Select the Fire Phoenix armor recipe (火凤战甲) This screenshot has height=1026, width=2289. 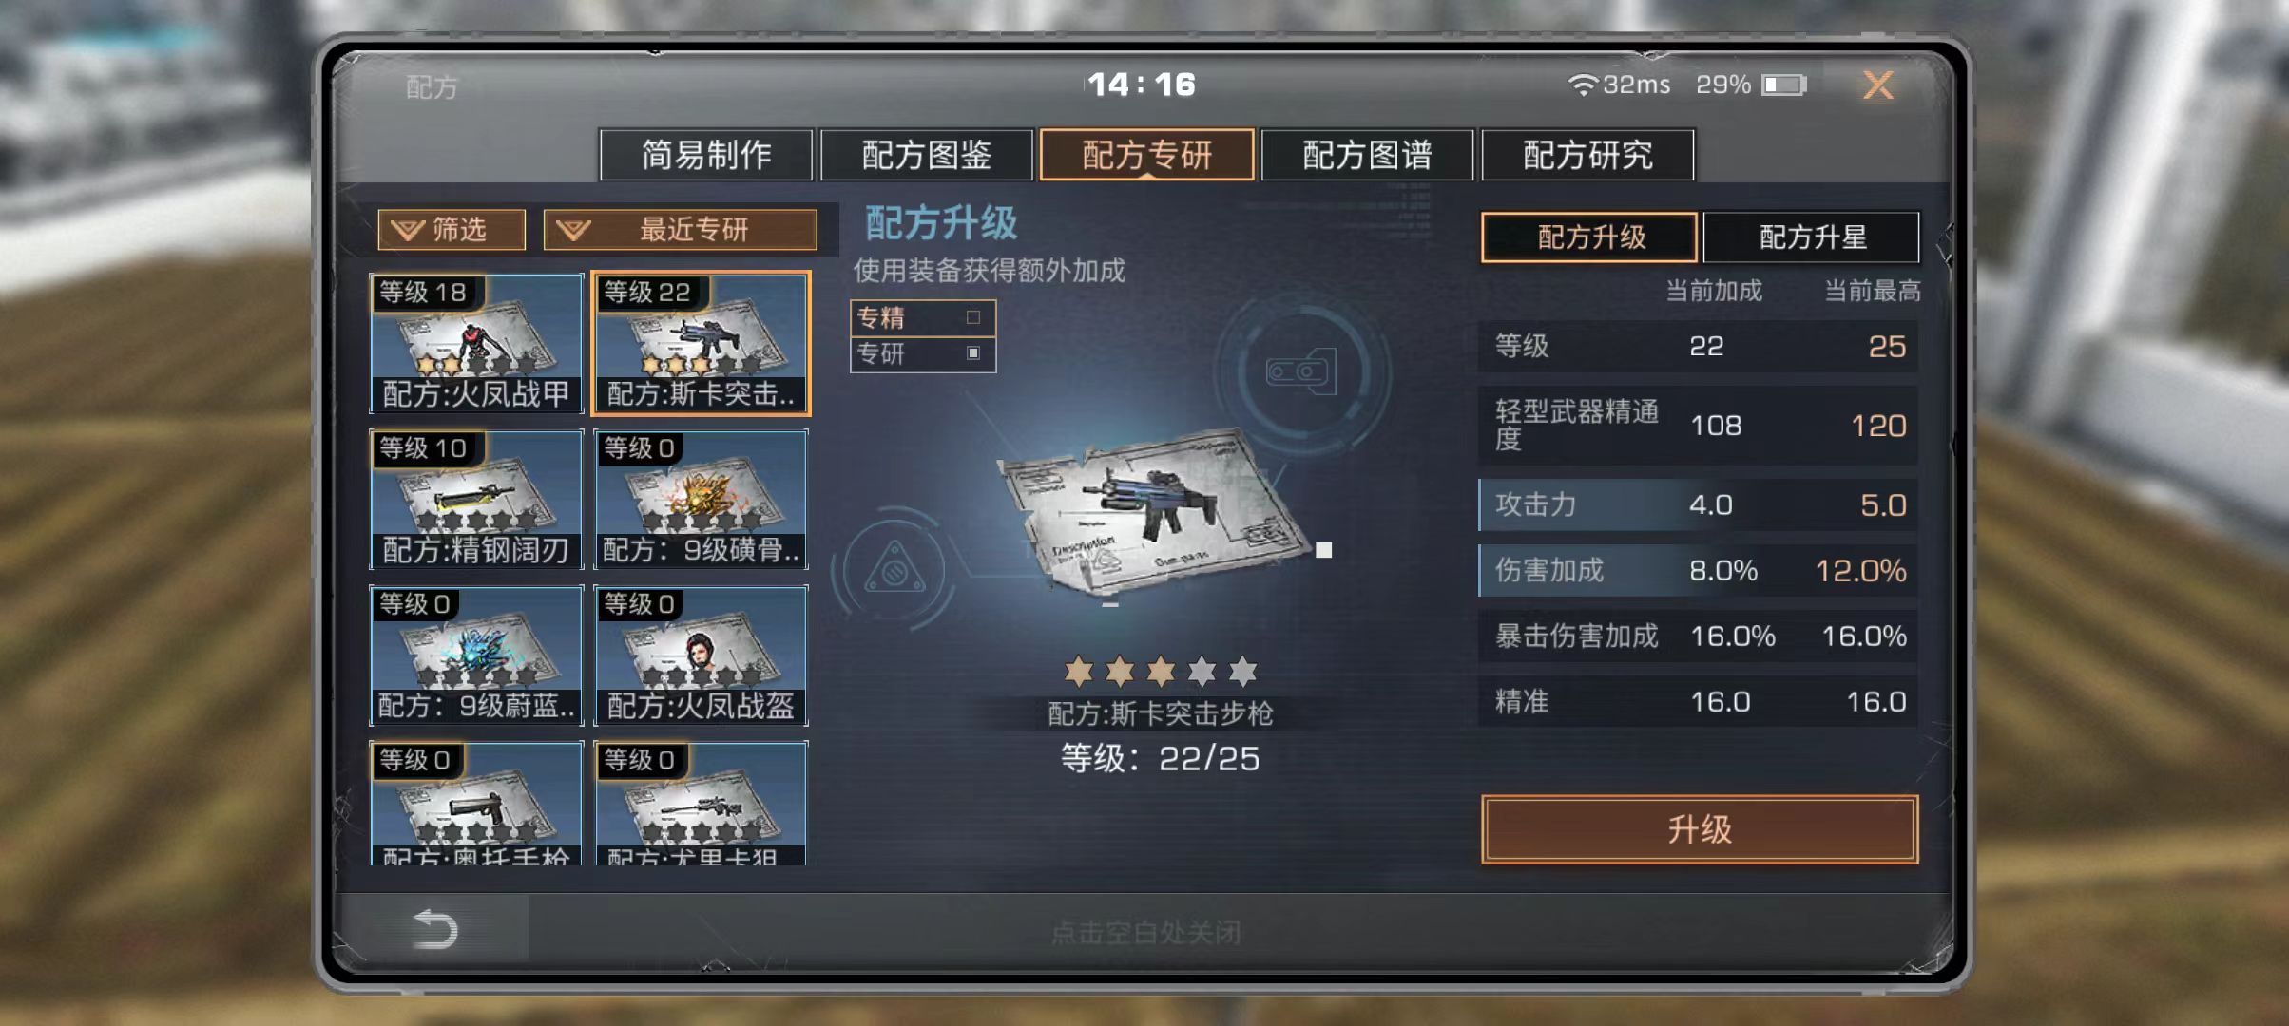tap(476, 343)
